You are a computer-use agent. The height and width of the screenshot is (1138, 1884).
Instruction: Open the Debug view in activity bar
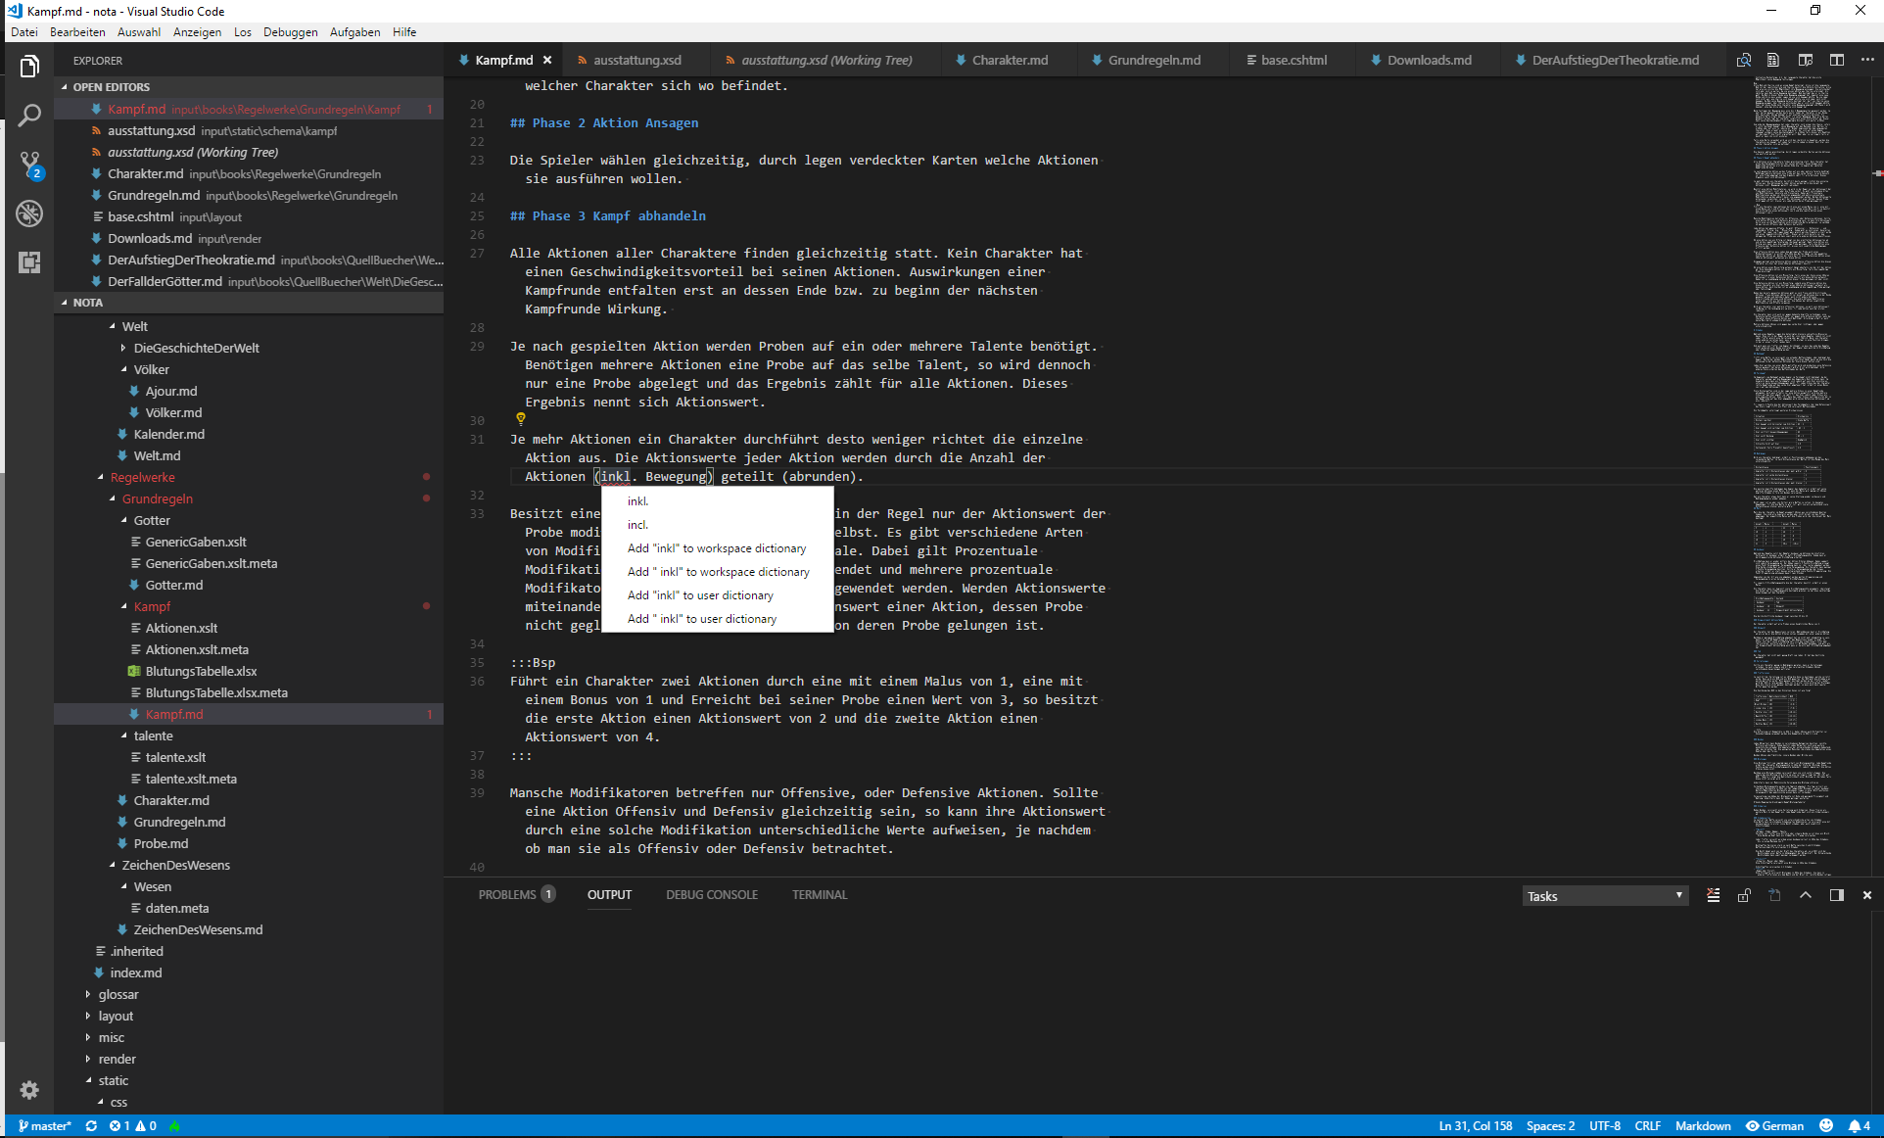pyautogui.click(x=29, y=213)
